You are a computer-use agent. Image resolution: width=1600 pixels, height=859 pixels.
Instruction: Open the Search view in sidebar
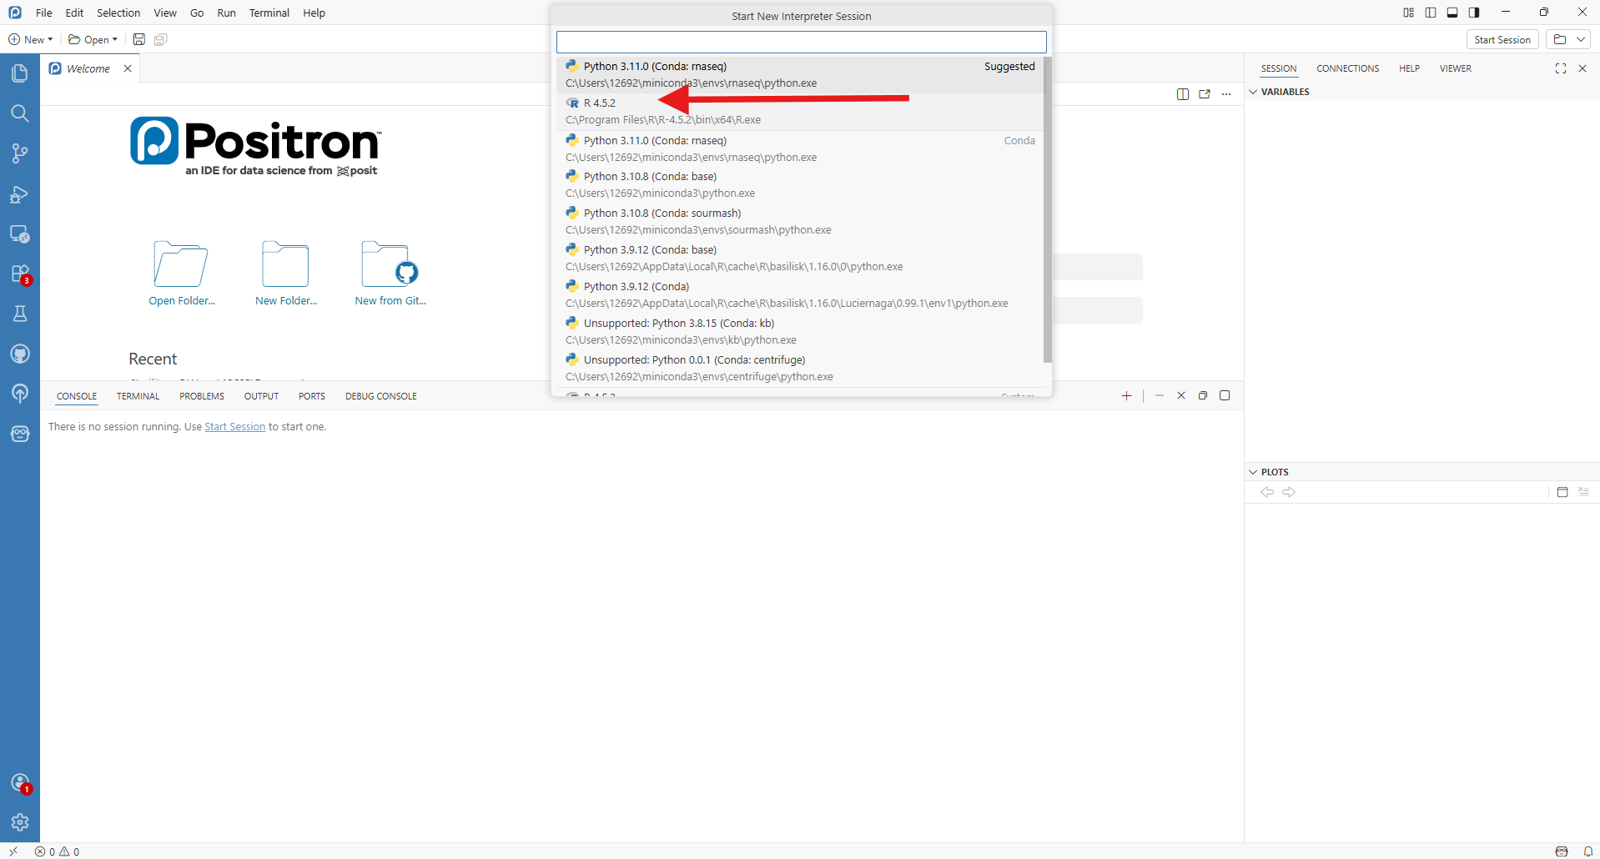[20, 113]
